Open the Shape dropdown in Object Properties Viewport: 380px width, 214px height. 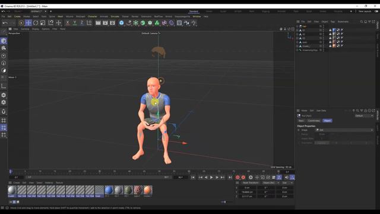point(344,130)
